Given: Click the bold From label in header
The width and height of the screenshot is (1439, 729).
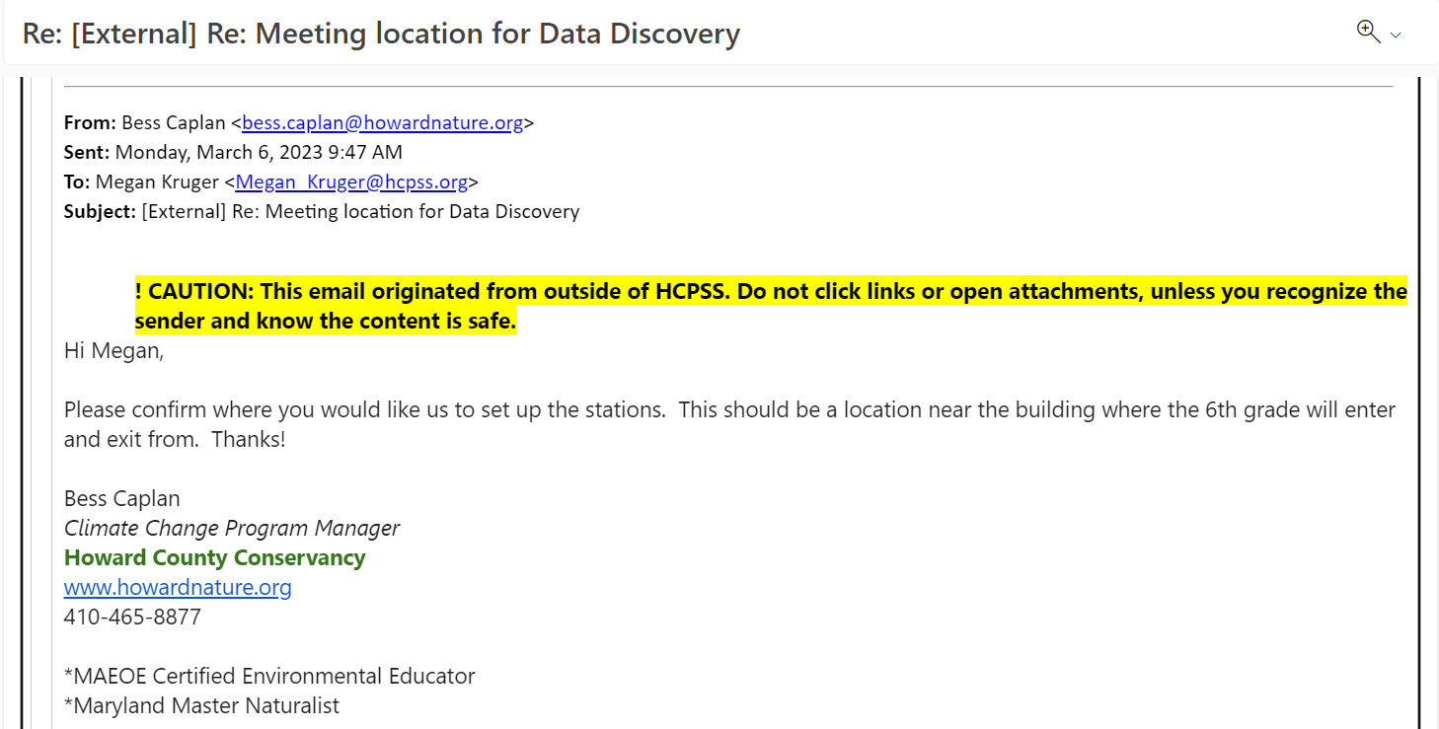Looking at the screenshot, I should coord(90,123).
